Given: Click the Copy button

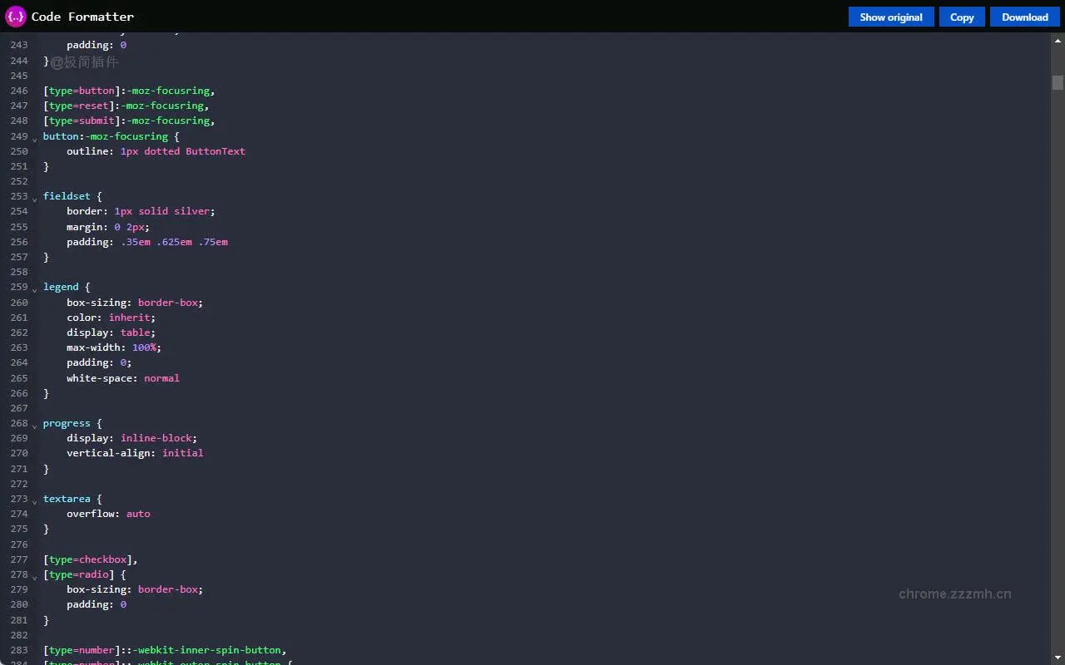Looking at the screenshot, I should [961, 17].
